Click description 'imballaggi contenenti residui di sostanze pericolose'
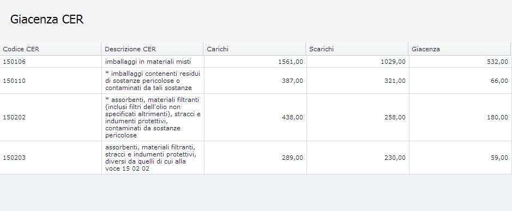 click(x=153, y=81)
